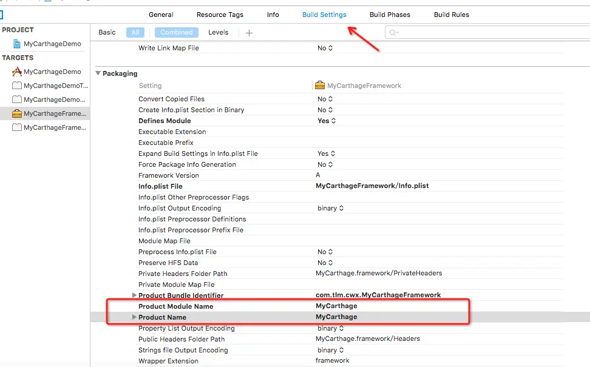Viewport: 590px width, 367px height.
Task: Open Info.plist Output Encoding binary dropdown
Action: [330, 208]
